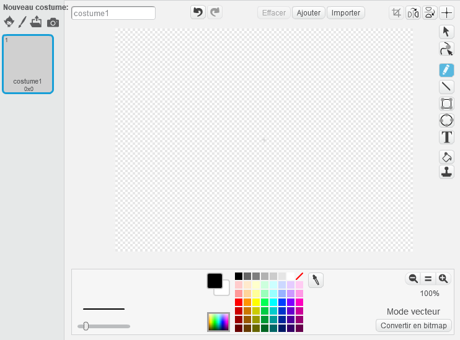Select the reshape tool
Image resolution: width=460 pixels, height=340 pixels.
click(x=446, y=50)
